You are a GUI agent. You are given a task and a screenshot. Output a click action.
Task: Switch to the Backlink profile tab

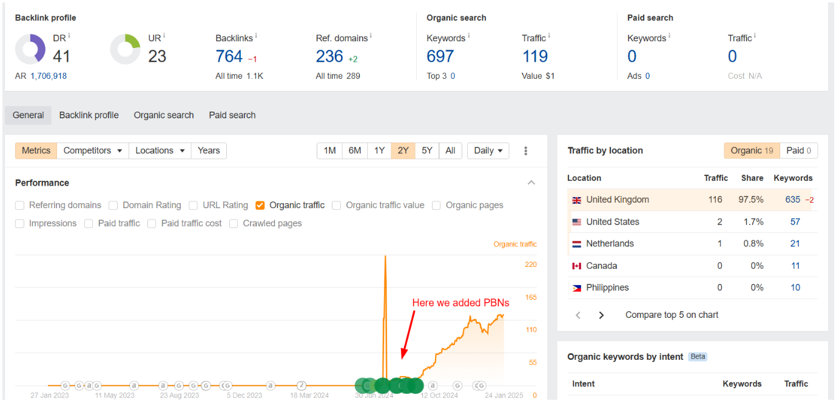89,115
